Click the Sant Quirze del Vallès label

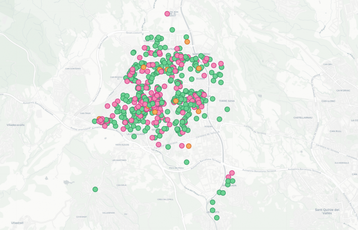pyautogui.click(x=327, y=211)
